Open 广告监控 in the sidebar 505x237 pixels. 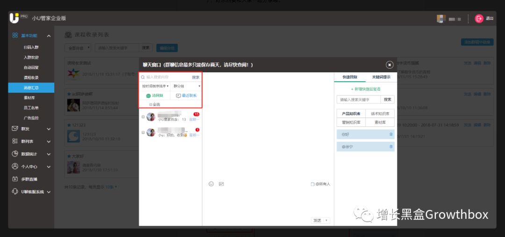(x=31, y=118)
